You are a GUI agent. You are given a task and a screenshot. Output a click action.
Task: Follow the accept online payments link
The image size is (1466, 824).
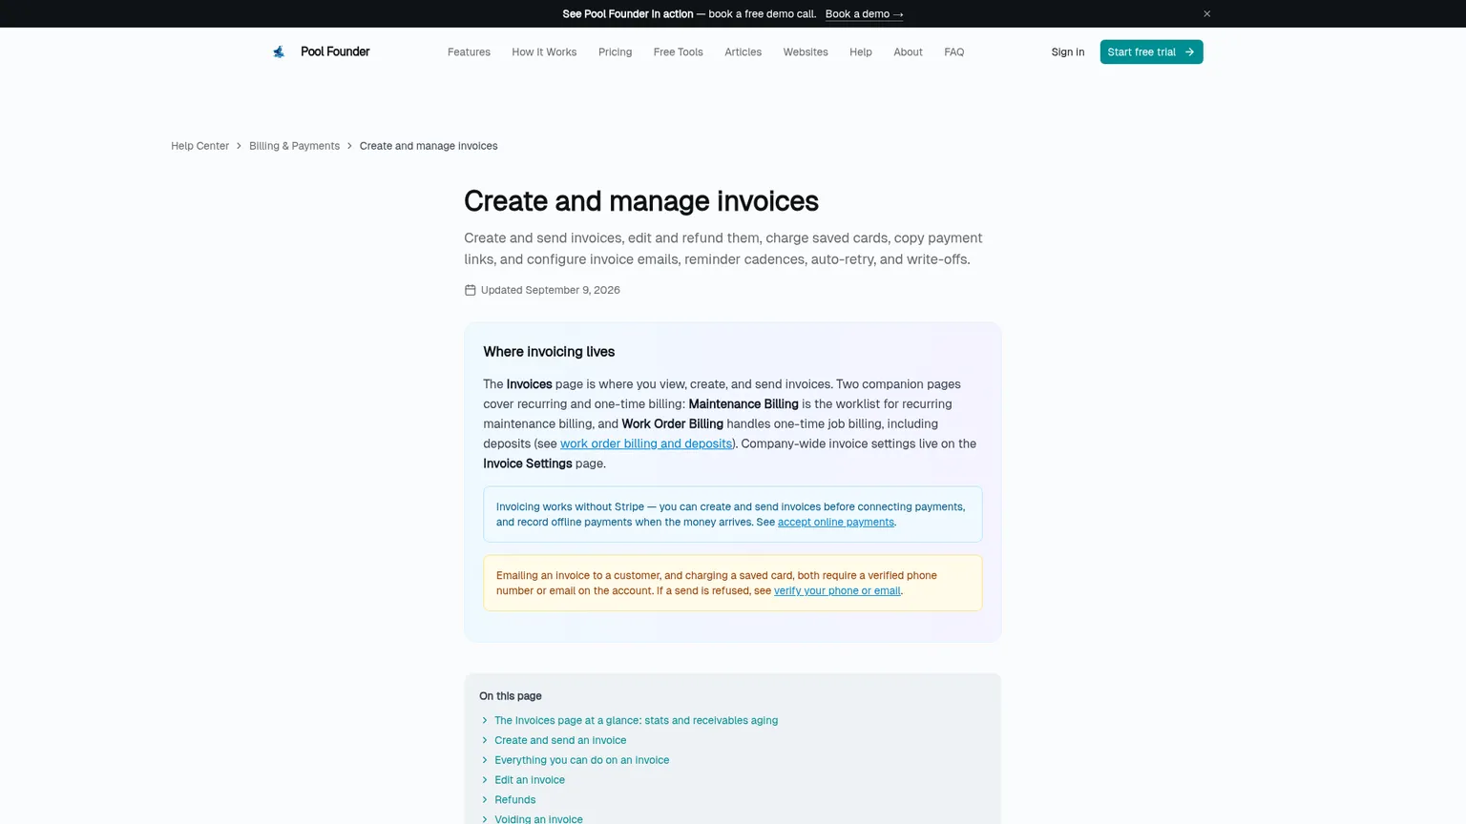(836, 522)
